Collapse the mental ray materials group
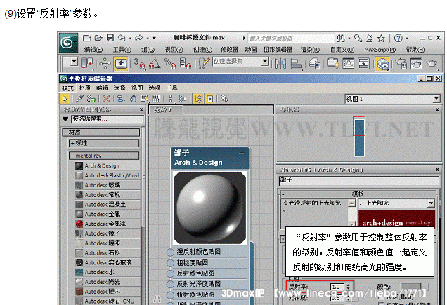The height and width of the screenshot is (305, 447). [104, 156]
